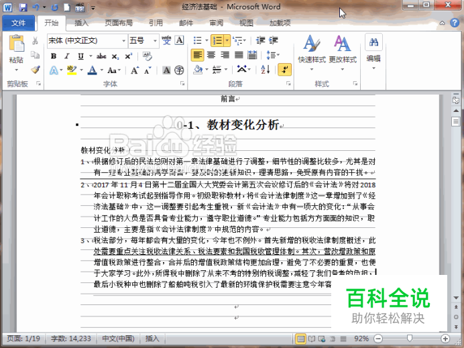Click the zoom slider handle
Viewport: 464px width, 348px height.
[410, 338]
